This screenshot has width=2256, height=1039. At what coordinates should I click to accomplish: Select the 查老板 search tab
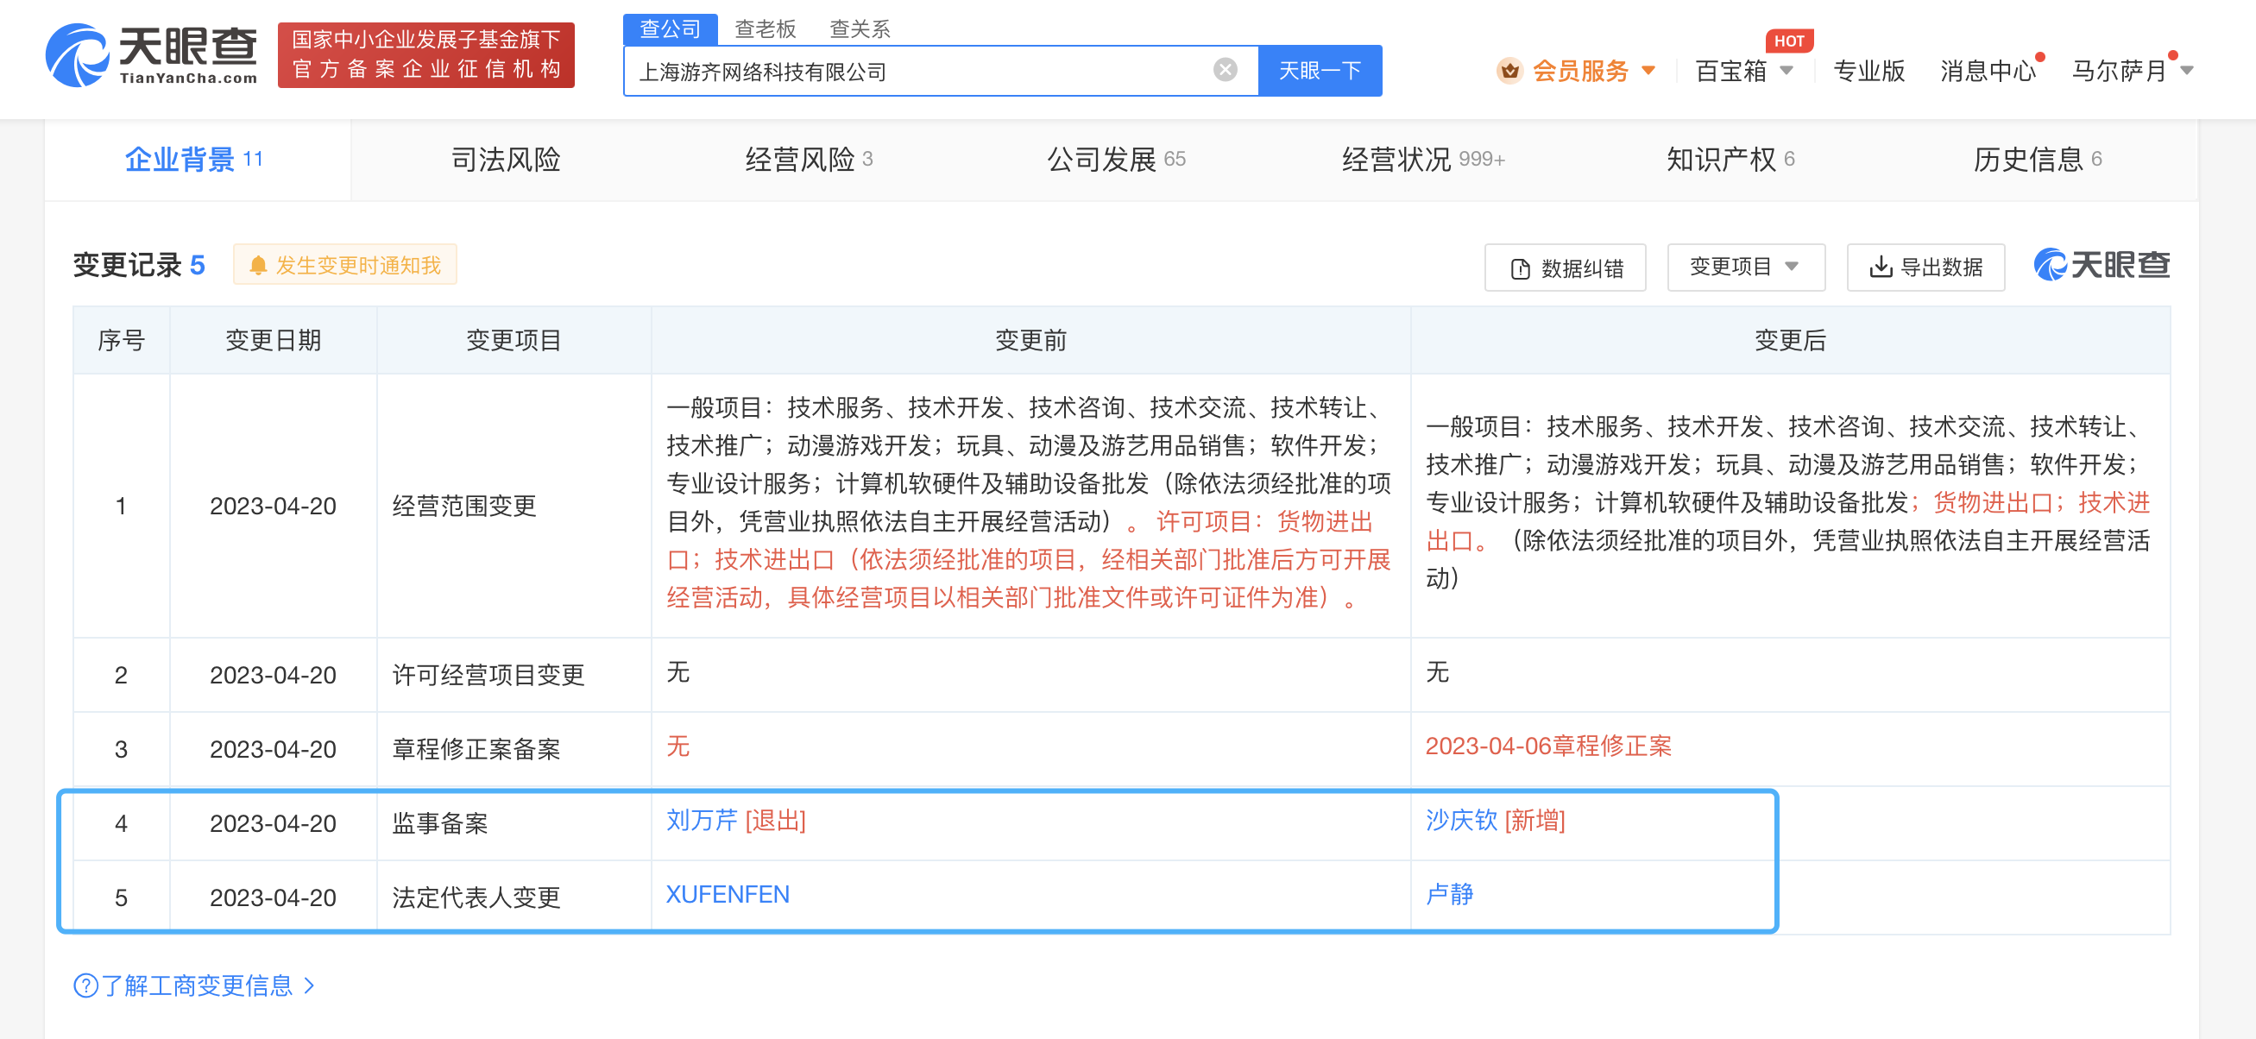(x=765, y=29)
